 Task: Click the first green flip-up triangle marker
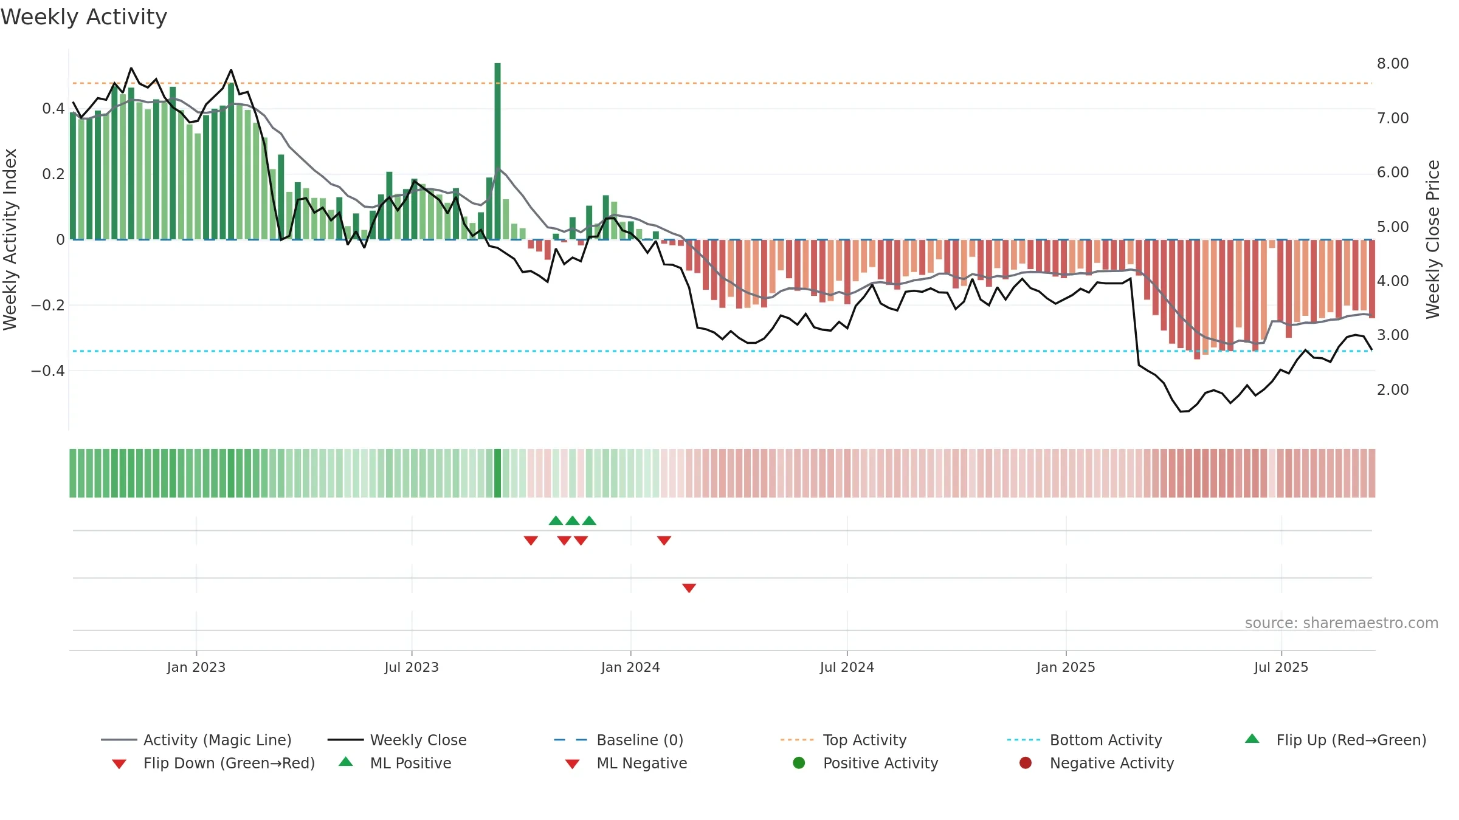(x=556, y=521)
